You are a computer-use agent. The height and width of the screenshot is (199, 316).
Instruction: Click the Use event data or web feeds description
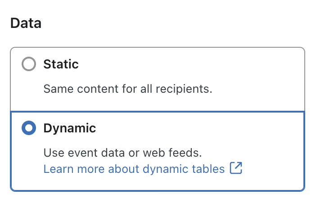pyautogui.click(x=122, y=153)
